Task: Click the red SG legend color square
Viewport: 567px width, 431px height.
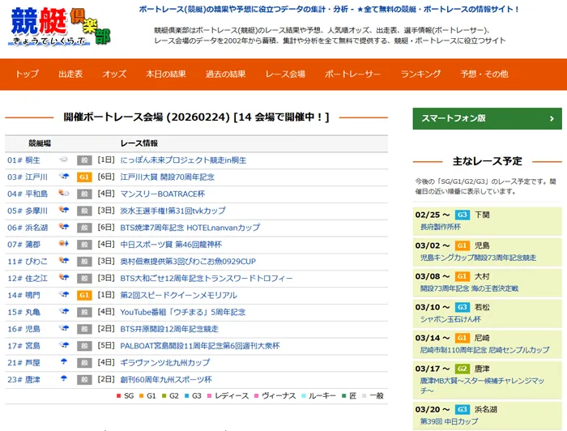Action: point(118,395)
